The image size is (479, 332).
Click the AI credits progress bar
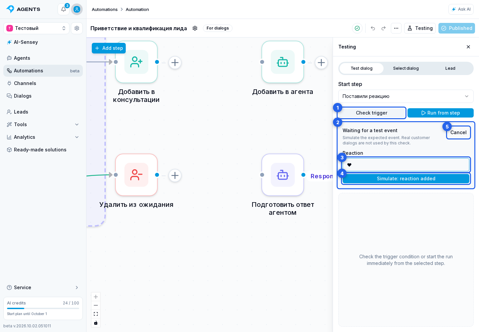(43, 308)
